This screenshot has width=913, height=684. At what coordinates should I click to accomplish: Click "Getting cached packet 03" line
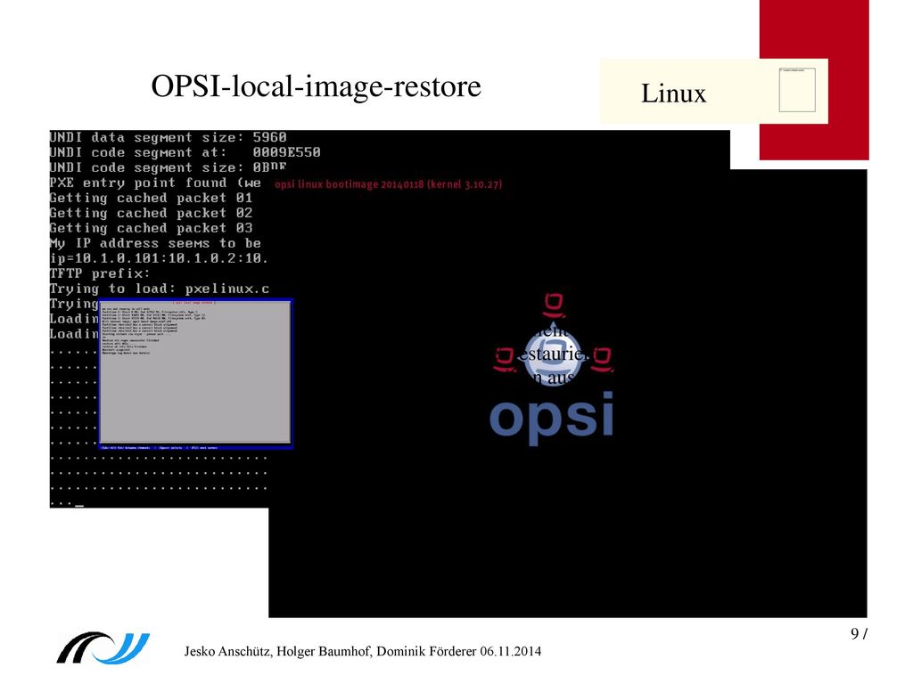(151, 228)
